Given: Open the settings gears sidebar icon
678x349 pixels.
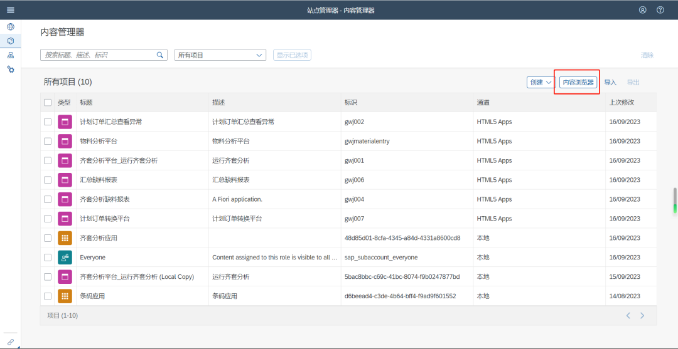Looking at the screenshot, I should (11, 69).
